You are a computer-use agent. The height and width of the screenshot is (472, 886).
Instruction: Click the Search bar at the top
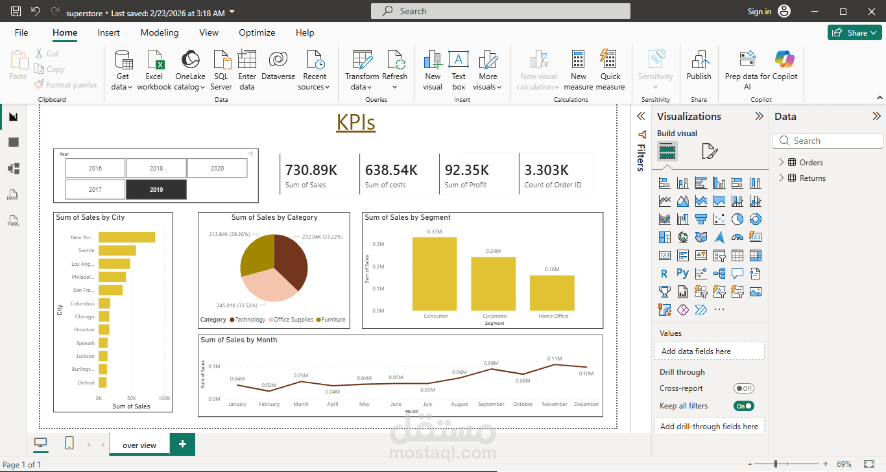[499, 10]
